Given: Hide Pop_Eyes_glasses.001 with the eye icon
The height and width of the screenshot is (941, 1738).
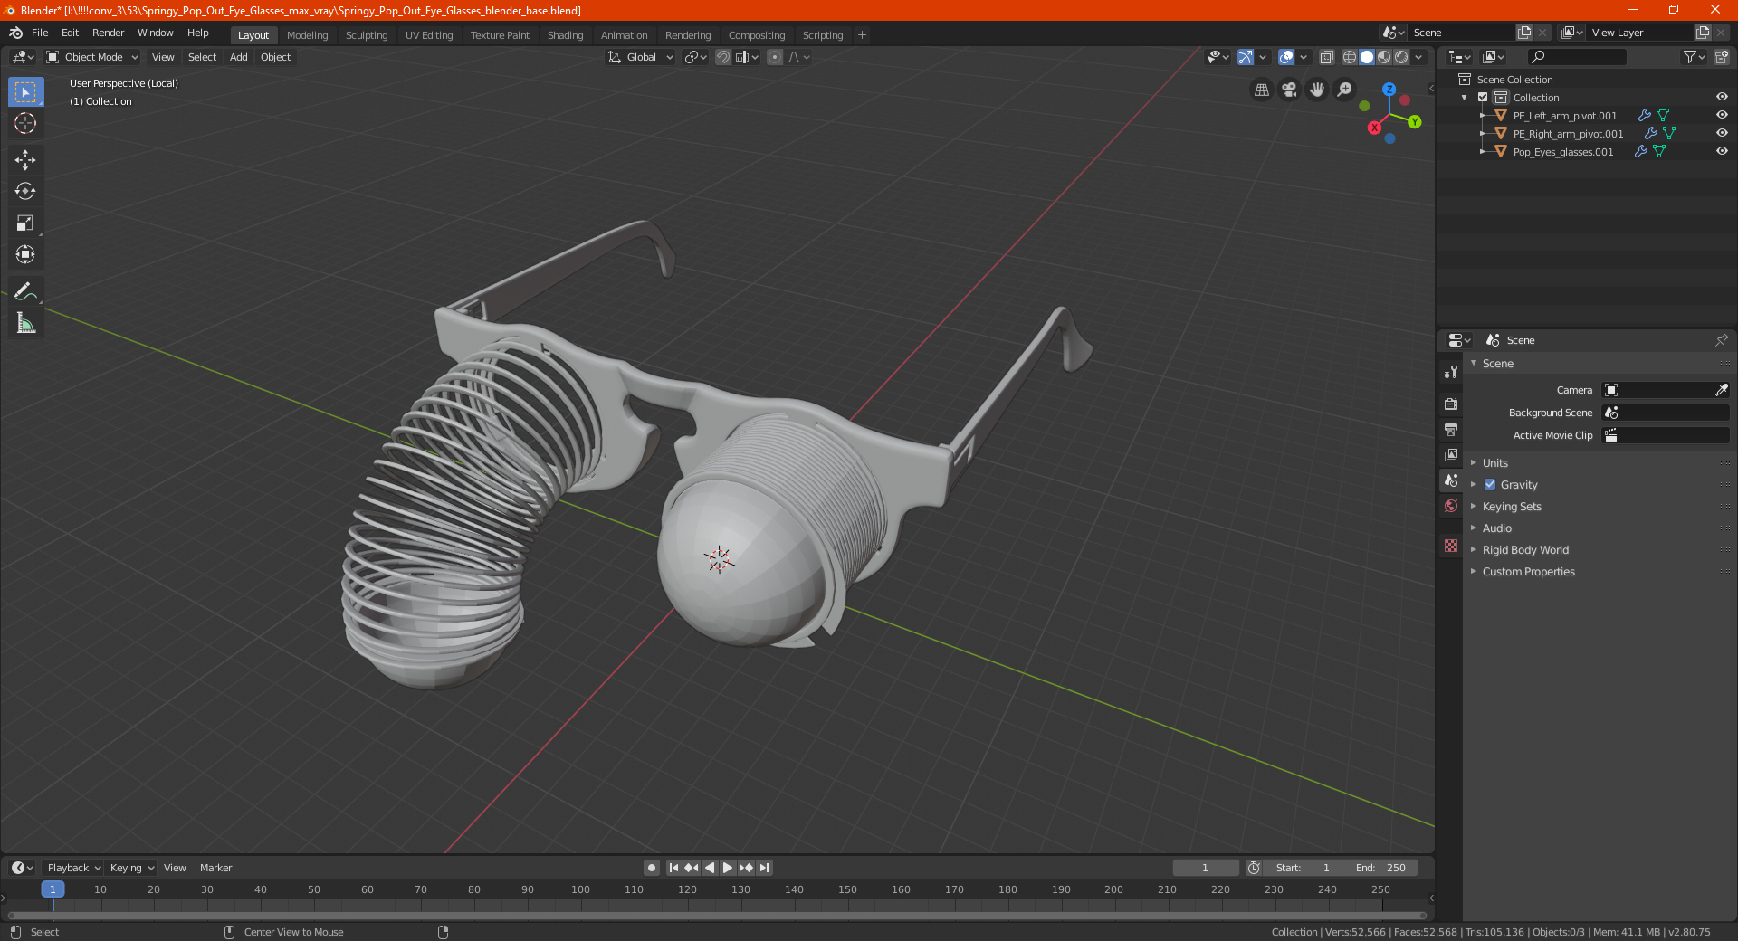Looking at the screenshot, I should (x=1722, y=151).
